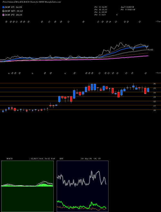This screenshot has width=161, height=212.
Task: Click the price axis label 16
Action: [x=154, y=84]
